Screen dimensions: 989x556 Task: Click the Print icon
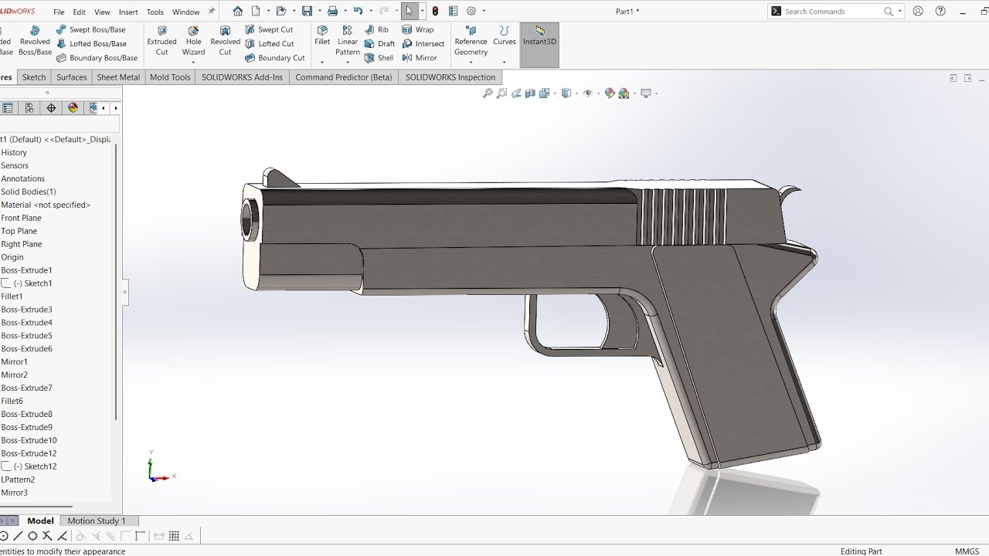(x=332, y=11)
